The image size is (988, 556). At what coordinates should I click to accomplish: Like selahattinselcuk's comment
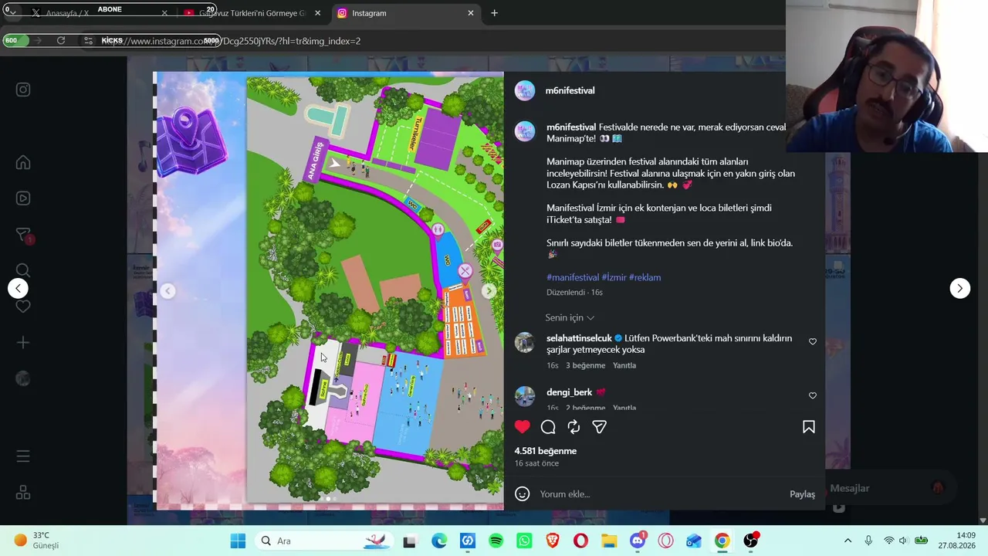pyautogui.click(x=812, y=341)
